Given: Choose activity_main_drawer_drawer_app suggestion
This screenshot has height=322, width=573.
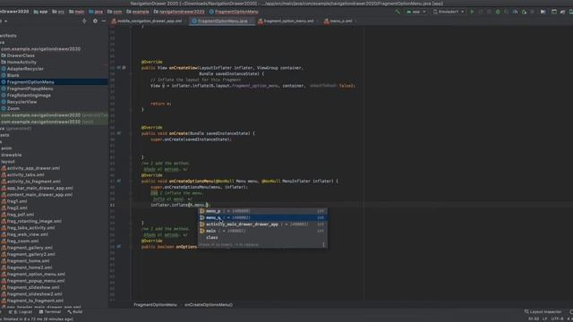Looking at the screenshot, I should pos(262,225).
